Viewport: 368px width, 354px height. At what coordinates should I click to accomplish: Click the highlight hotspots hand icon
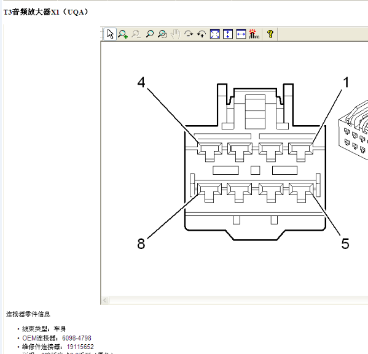(x=254, y=34)
